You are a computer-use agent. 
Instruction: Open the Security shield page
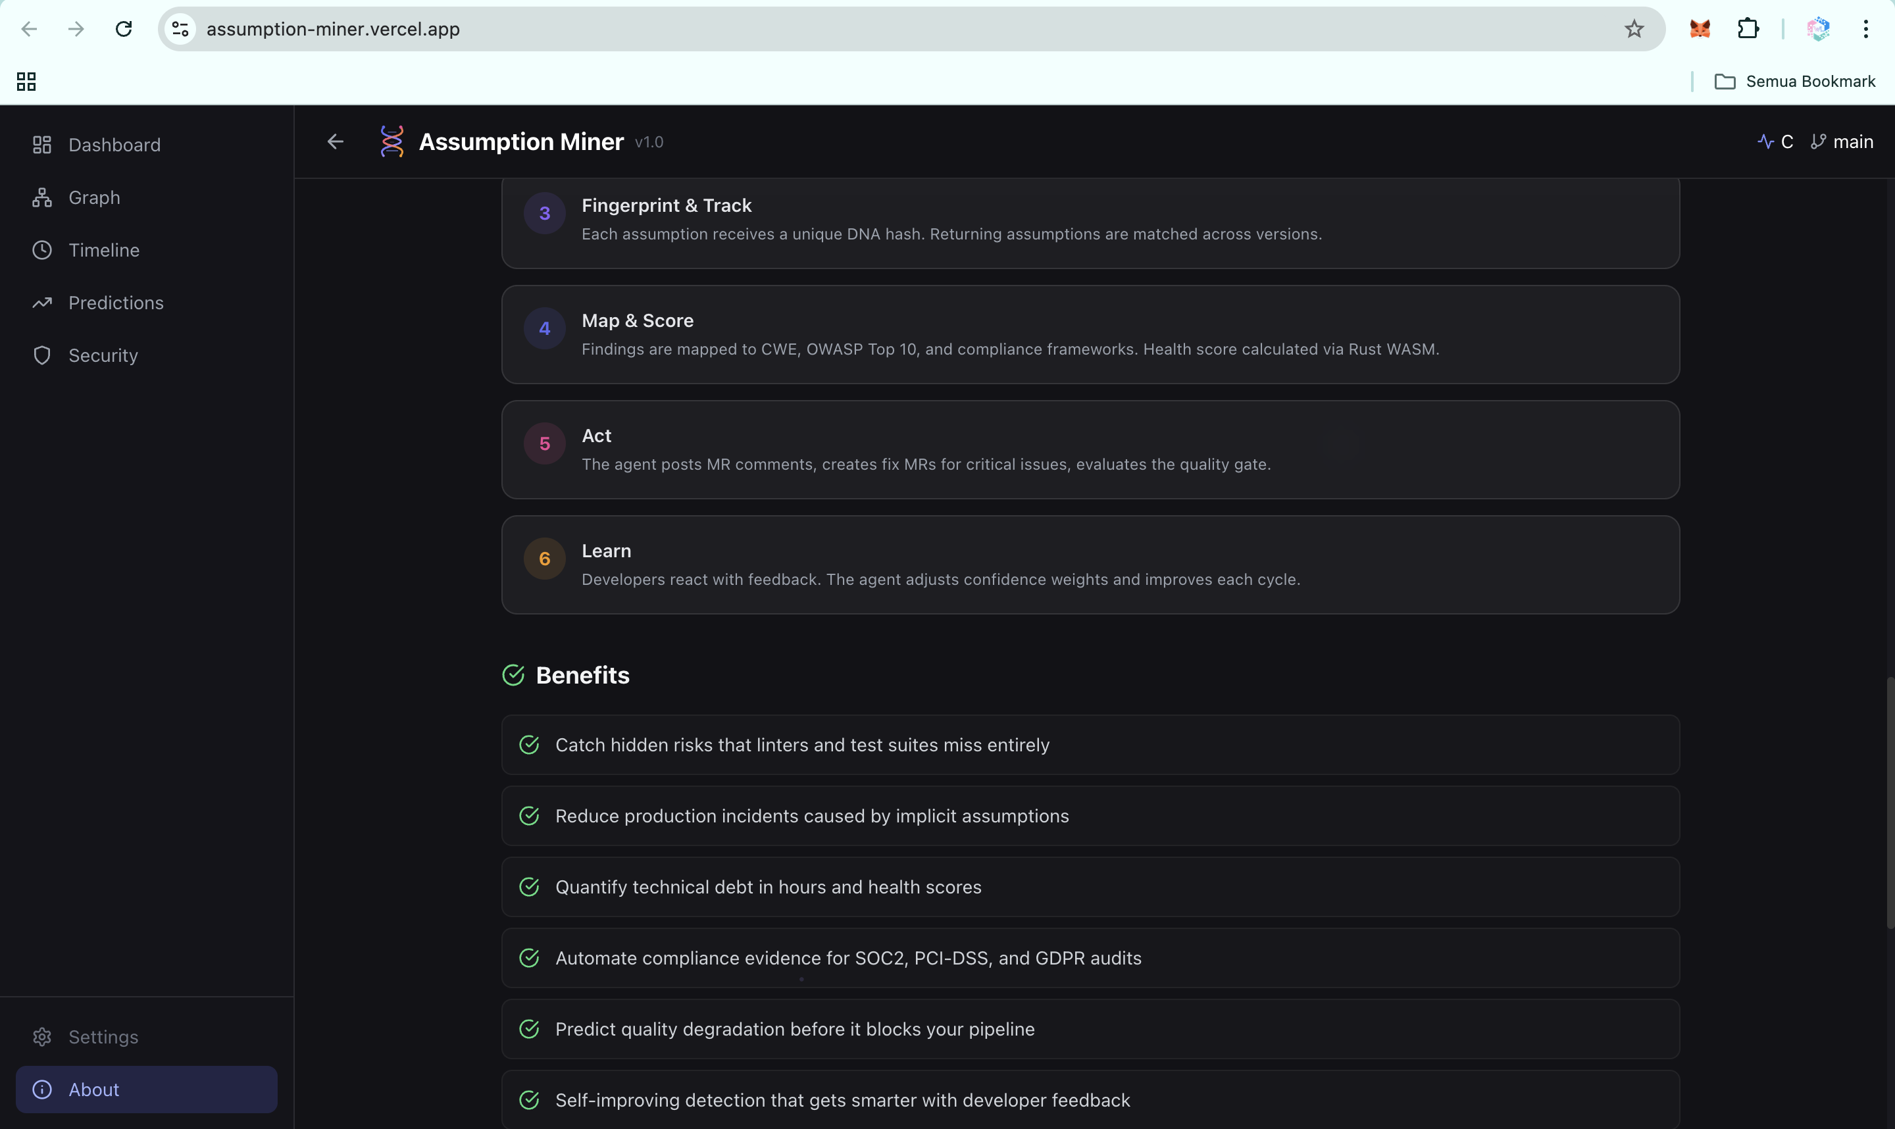[x=103, y=355]
